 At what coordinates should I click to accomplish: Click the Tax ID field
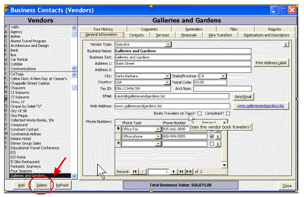click(x=142, y=88)
